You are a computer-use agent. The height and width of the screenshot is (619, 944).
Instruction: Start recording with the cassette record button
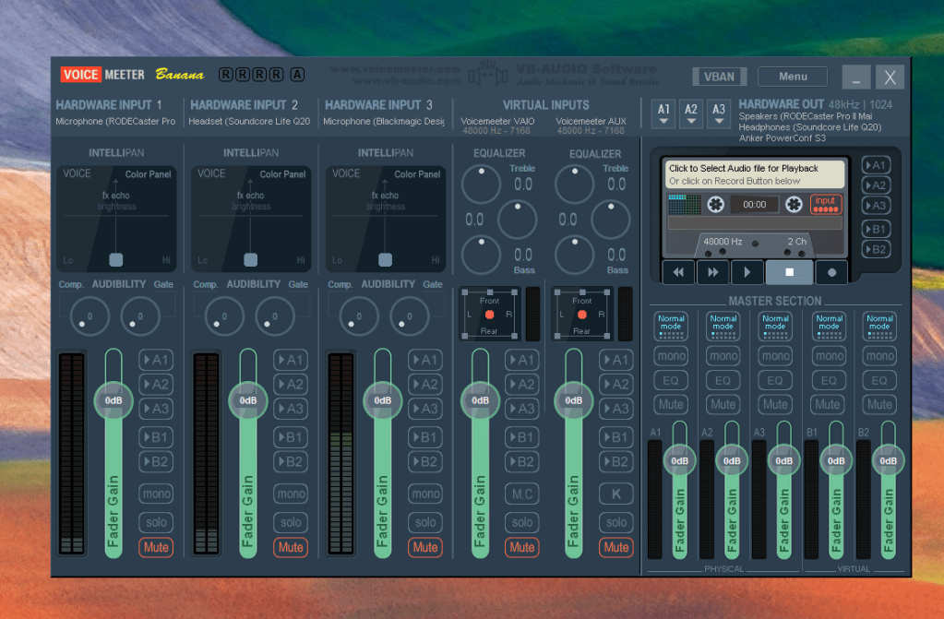pyautogui.click(x=831, y=272)
